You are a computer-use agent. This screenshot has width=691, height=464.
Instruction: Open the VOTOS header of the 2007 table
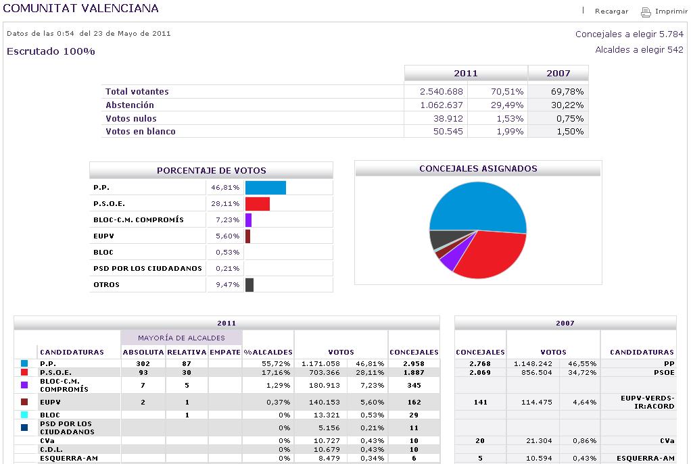(554, 351)
